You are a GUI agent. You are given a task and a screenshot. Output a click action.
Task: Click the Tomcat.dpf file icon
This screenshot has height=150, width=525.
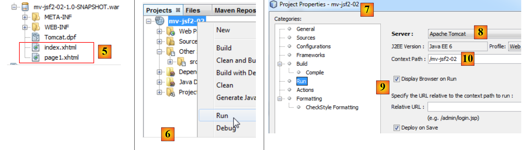coord(36,37)
